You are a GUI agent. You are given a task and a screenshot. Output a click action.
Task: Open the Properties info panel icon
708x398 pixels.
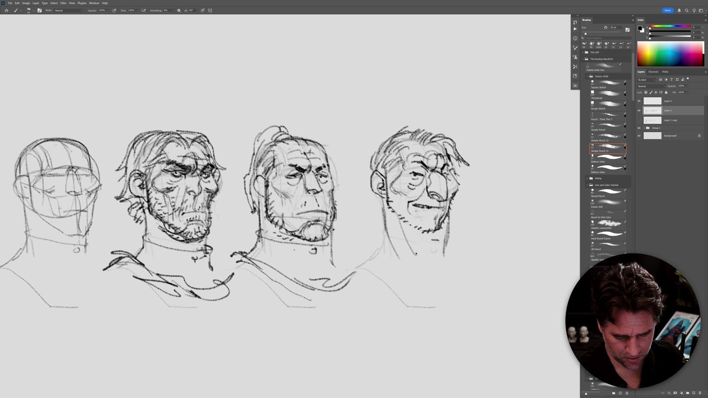tap(575, 38)
